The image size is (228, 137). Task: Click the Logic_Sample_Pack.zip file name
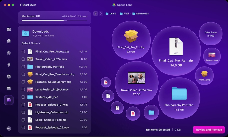pyautogui.click(x=51, y=120)
